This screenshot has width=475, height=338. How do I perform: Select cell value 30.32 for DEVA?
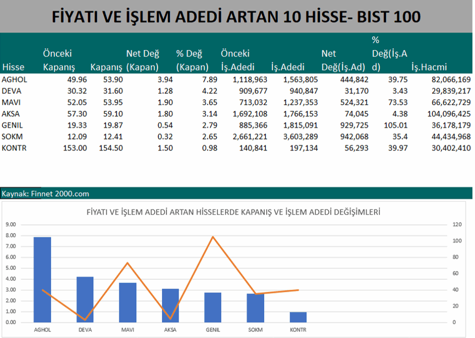[x=77, y=91]
